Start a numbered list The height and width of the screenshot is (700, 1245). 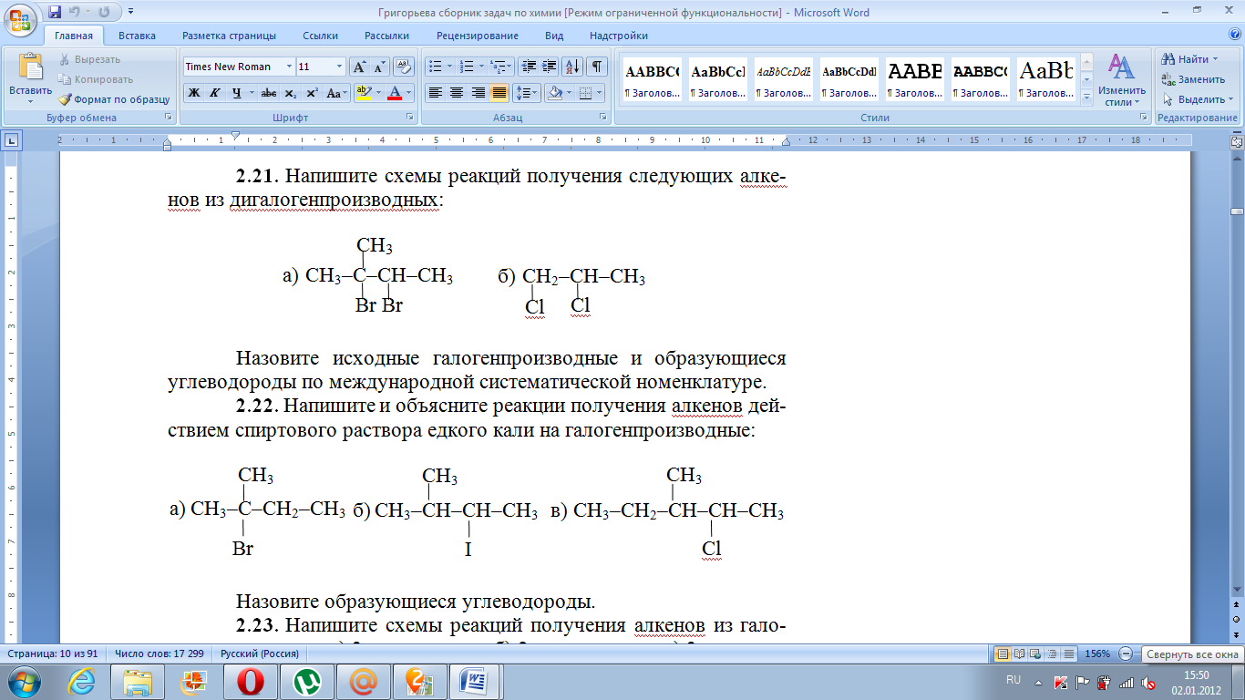click(466, 67)
